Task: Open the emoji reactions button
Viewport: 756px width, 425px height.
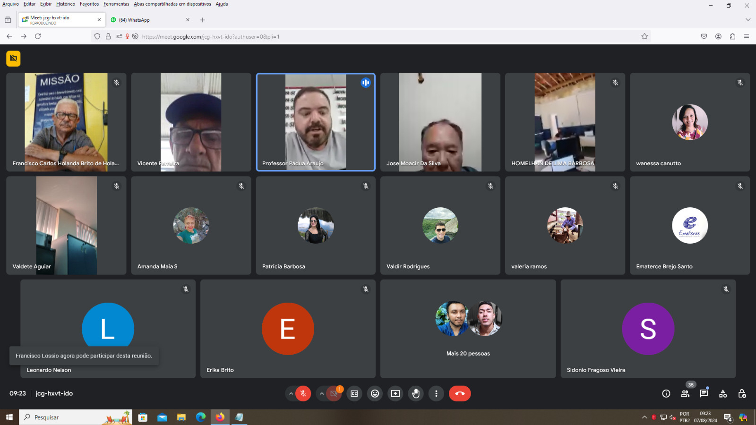Action: click(x=375, y=393)
